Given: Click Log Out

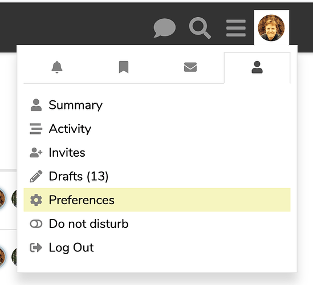Looking at the screenshot, I should pyautogui.click(x=157, y=247).
